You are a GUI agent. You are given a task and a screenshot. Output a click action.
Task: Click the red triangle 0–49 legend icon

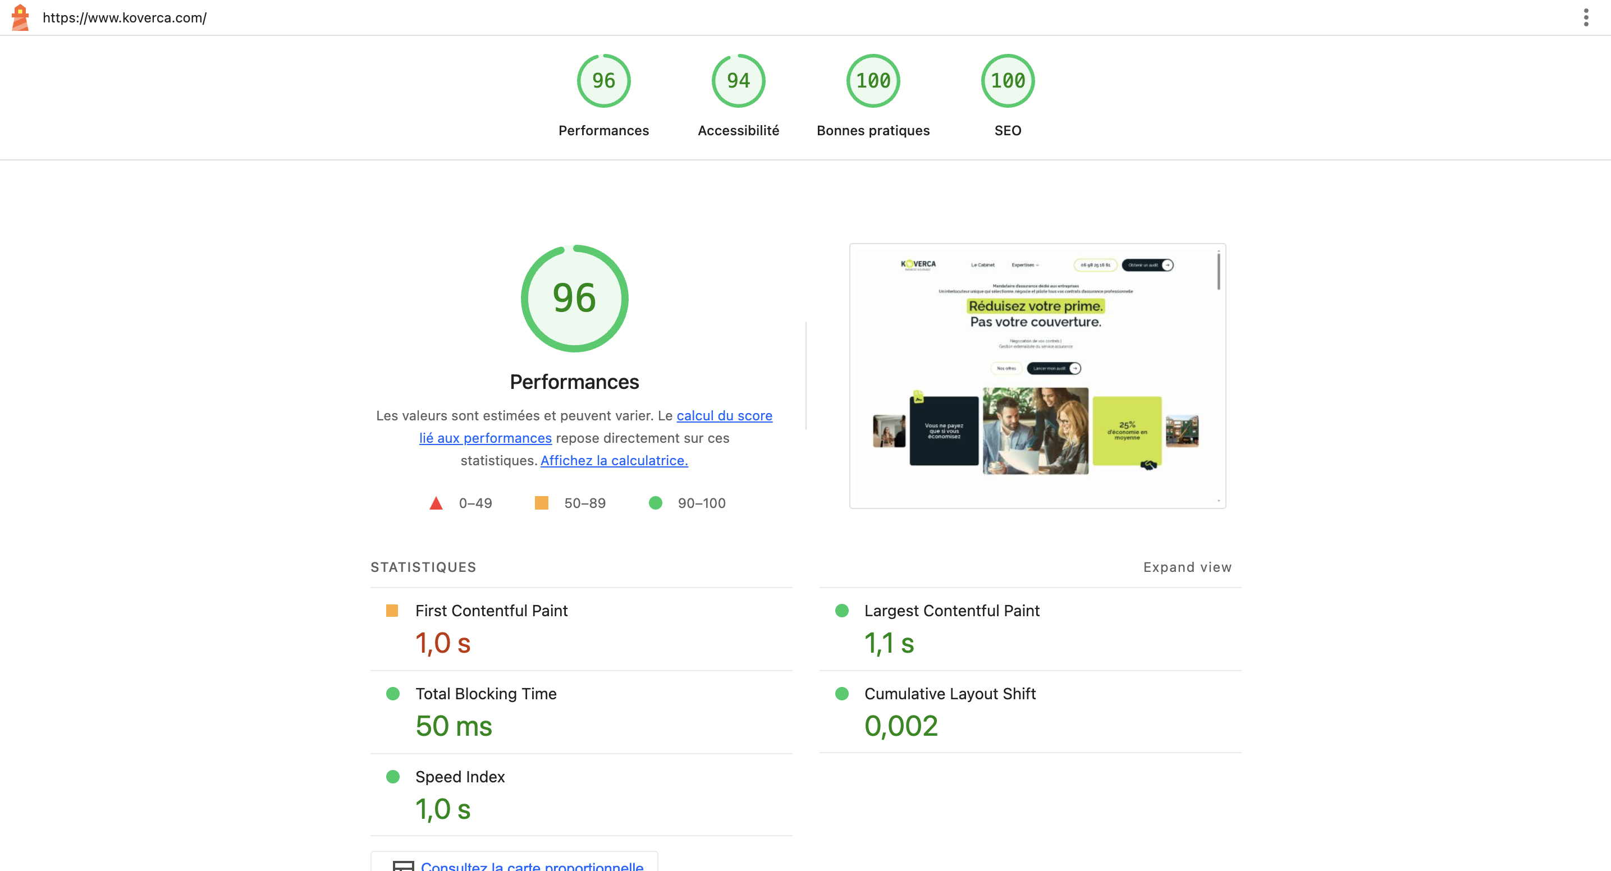pyautogui.click(x=436, y=503)
